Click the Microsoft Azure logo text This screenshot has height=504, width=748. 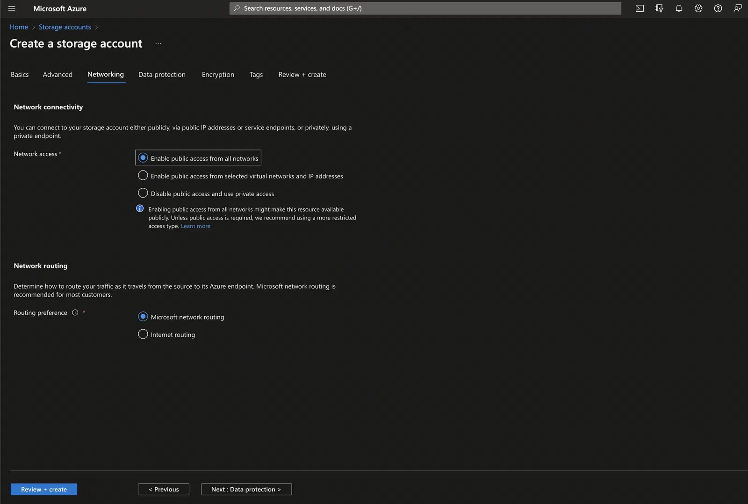click(60, 8)
